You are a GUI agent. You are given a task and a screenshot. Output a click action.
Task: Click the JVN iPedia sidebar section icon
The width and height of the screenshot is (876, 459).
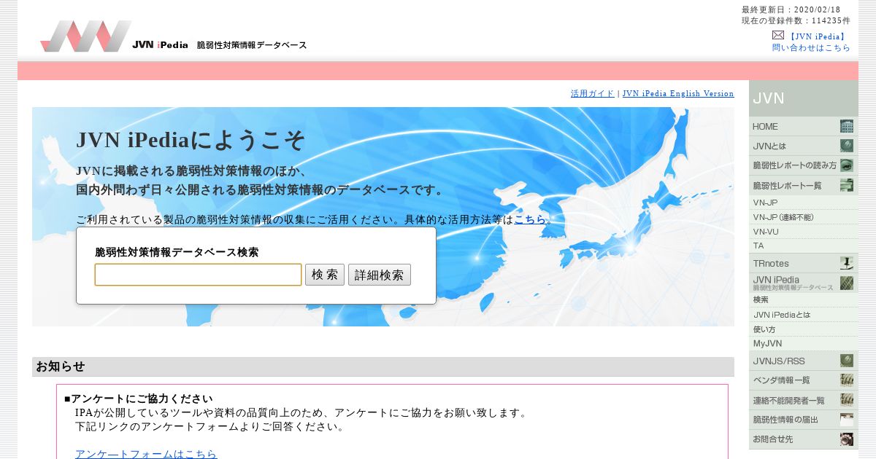pos(847,283)
